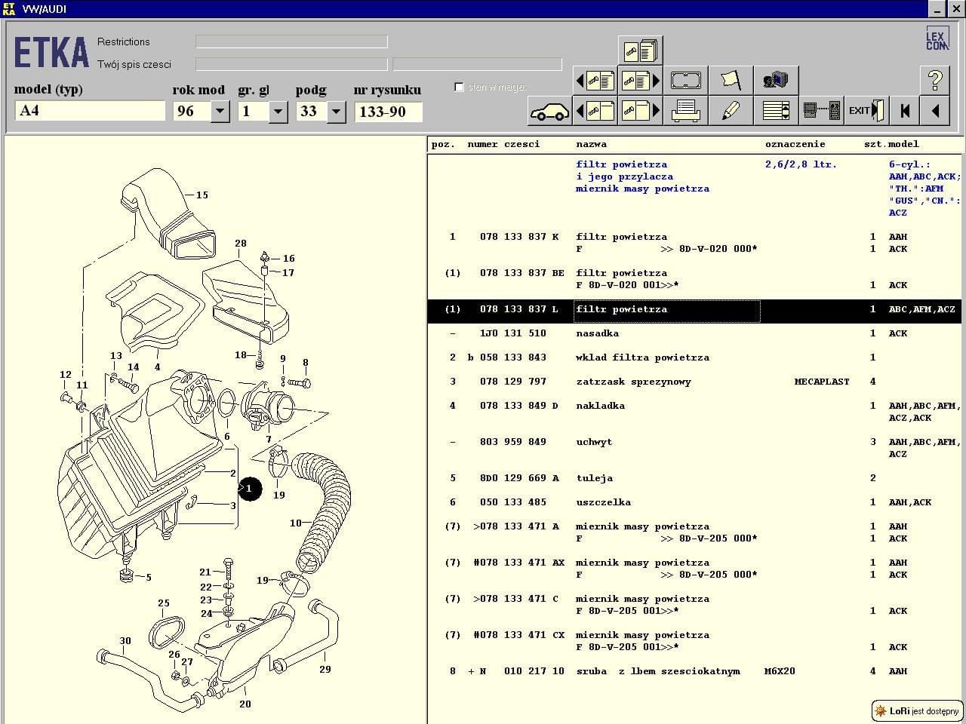
Task: Click the M6X20 designation cell
Action: pyautogui.click(x=780, y=671)
